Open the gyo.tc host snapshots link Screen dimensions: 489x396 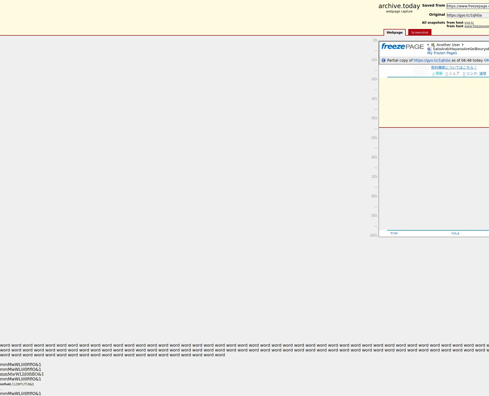click(x=469, y=23)
